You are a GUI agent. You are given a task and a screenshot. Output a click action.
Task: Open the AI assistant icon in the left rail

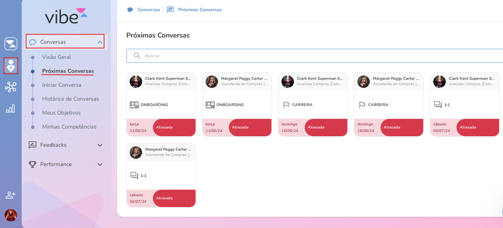pos(11,65)
